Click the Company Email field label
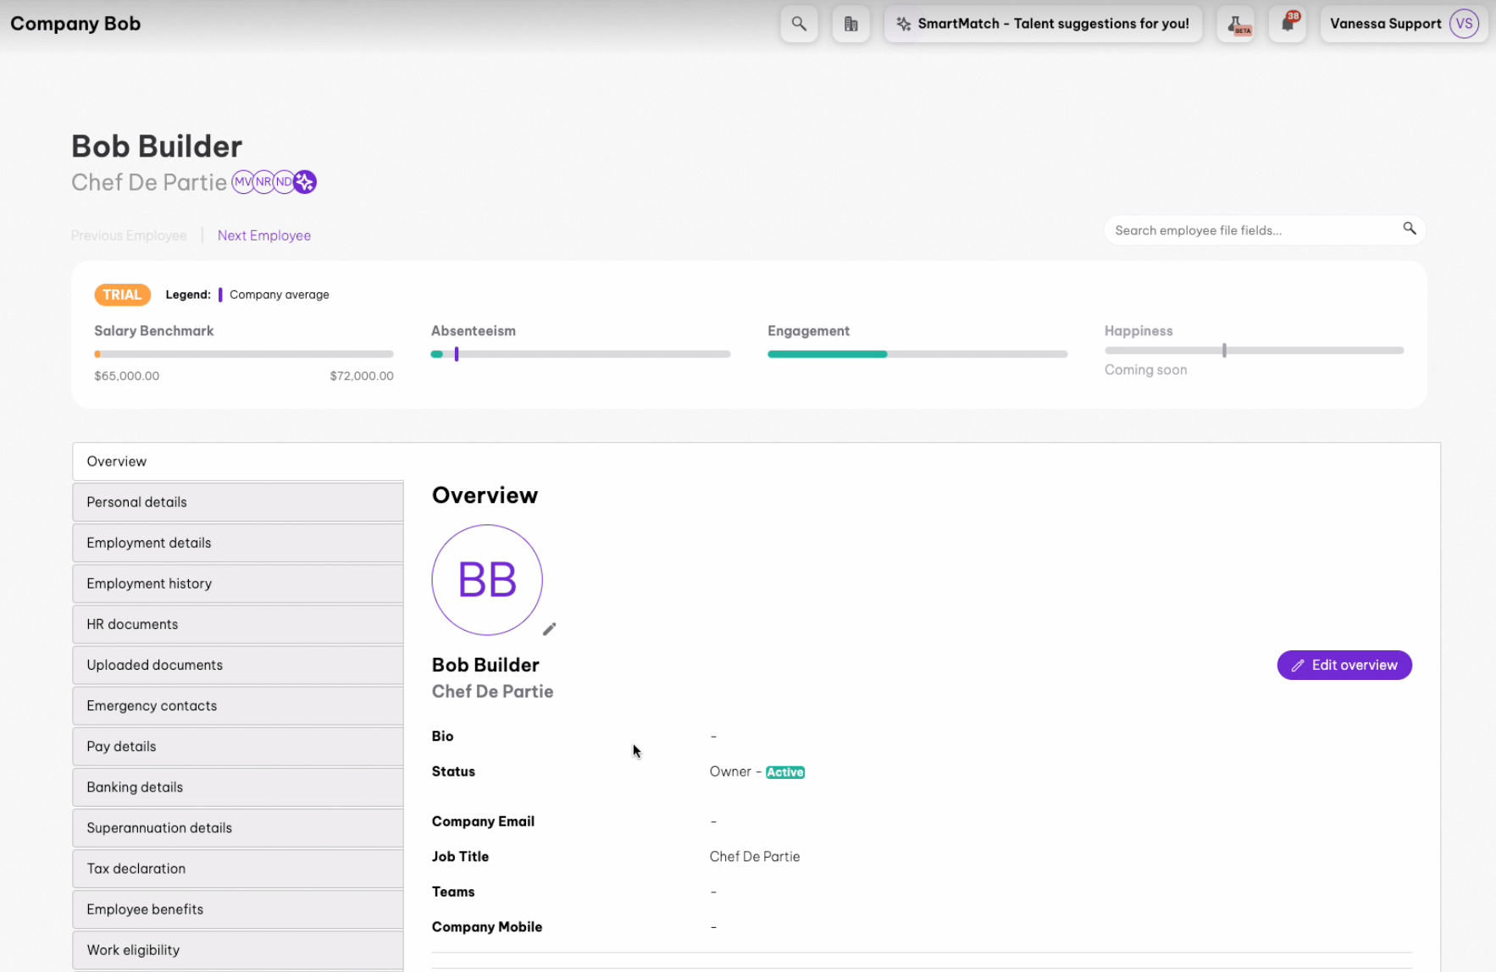This screenshot has height=972, width=1496. pos(483,821)
